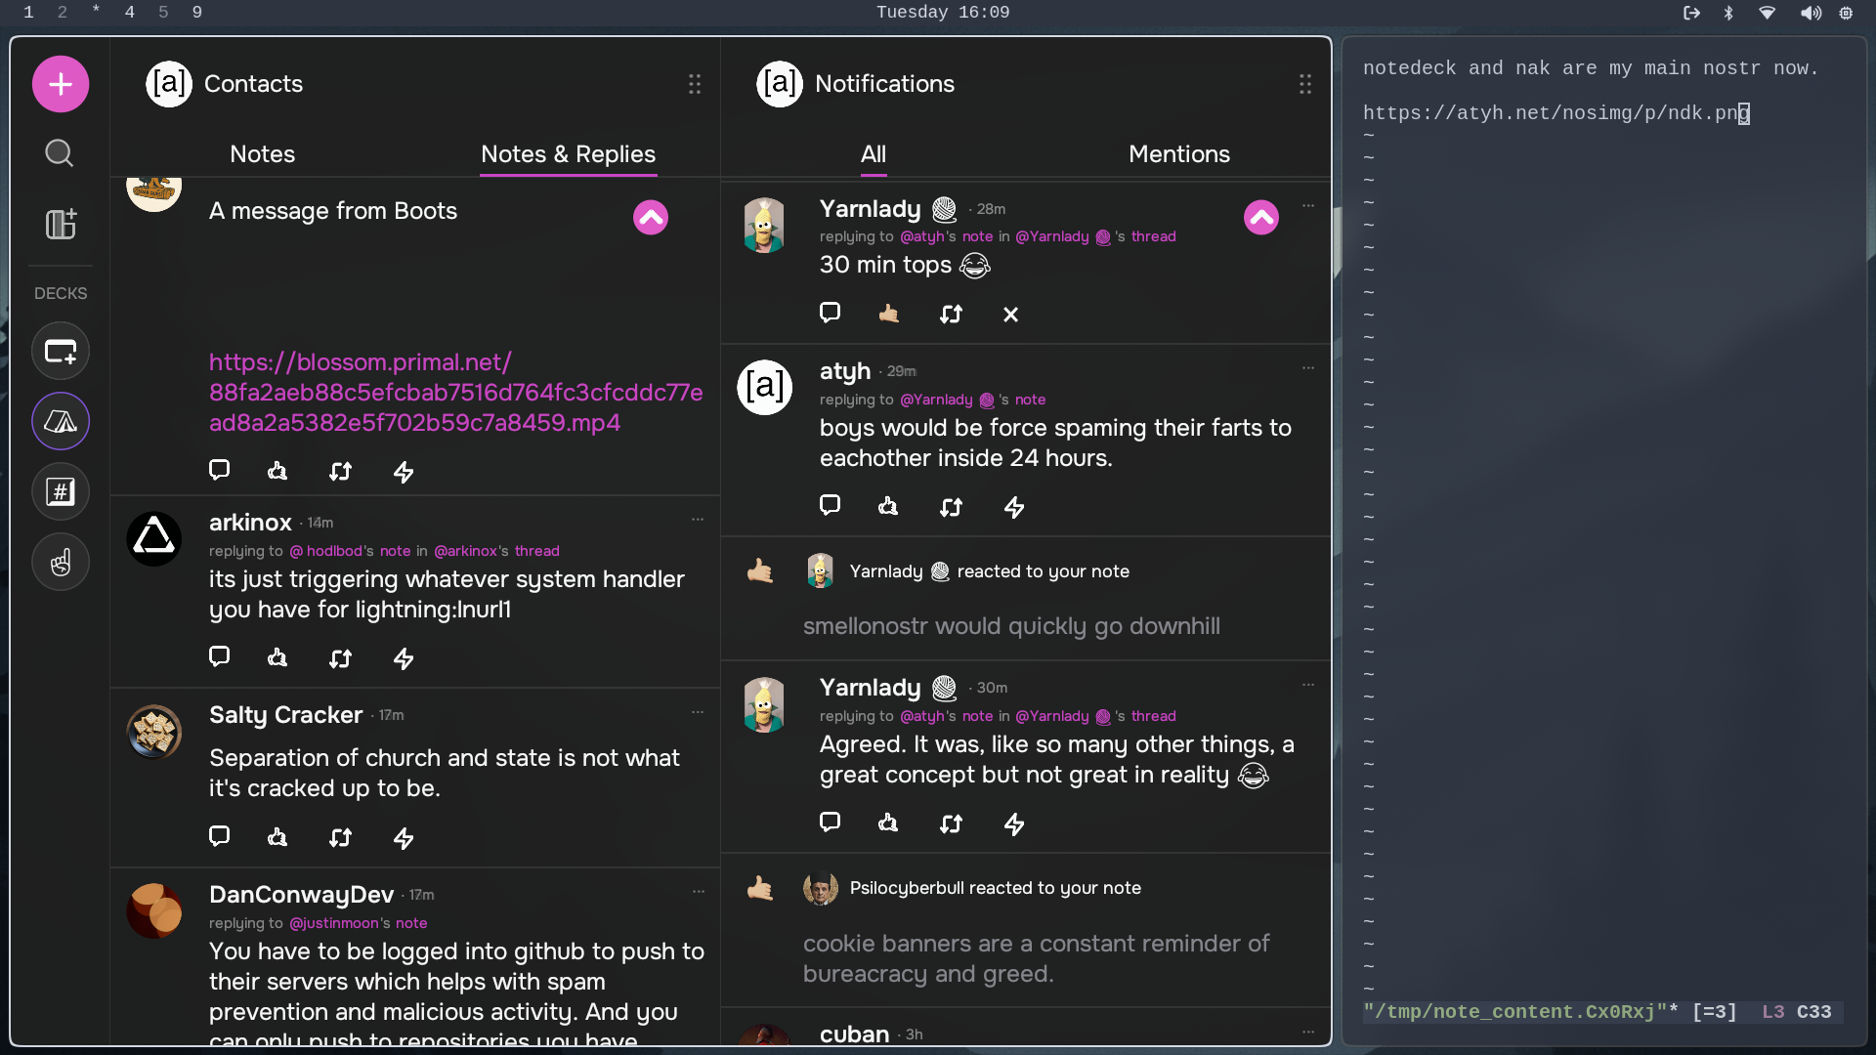Cancel zap on Yarnlady's '30 min tops' note
The image size is (1876, 1055).
[1010, 315]
